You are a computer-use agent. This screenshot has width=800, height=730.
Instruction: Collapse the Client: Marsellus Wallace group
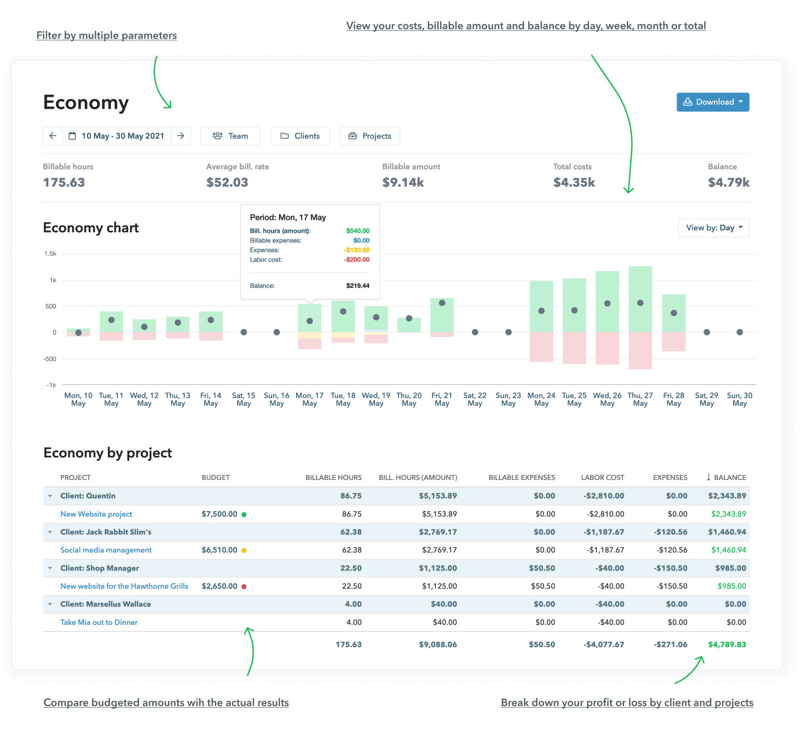click(50, 604)
